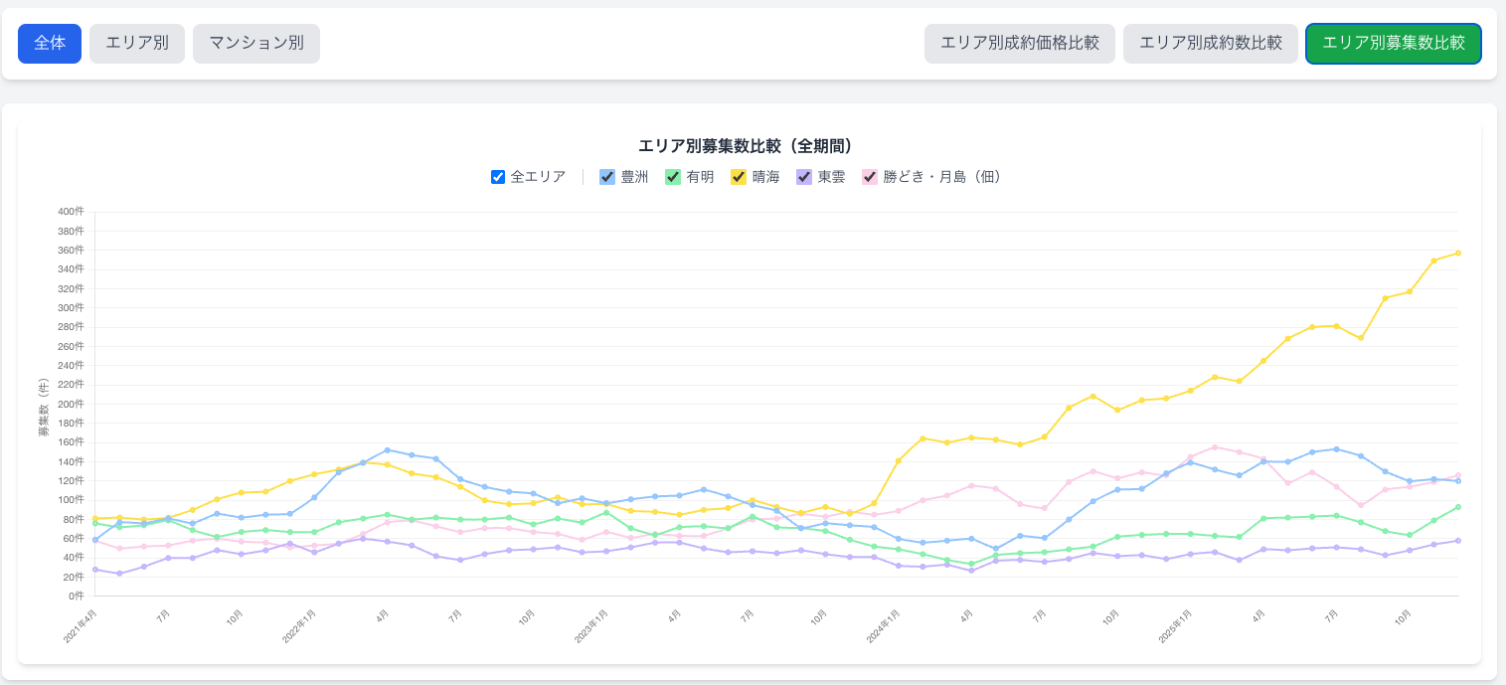Toggle the 東雲 legend checkbox

tap(804, 177)
